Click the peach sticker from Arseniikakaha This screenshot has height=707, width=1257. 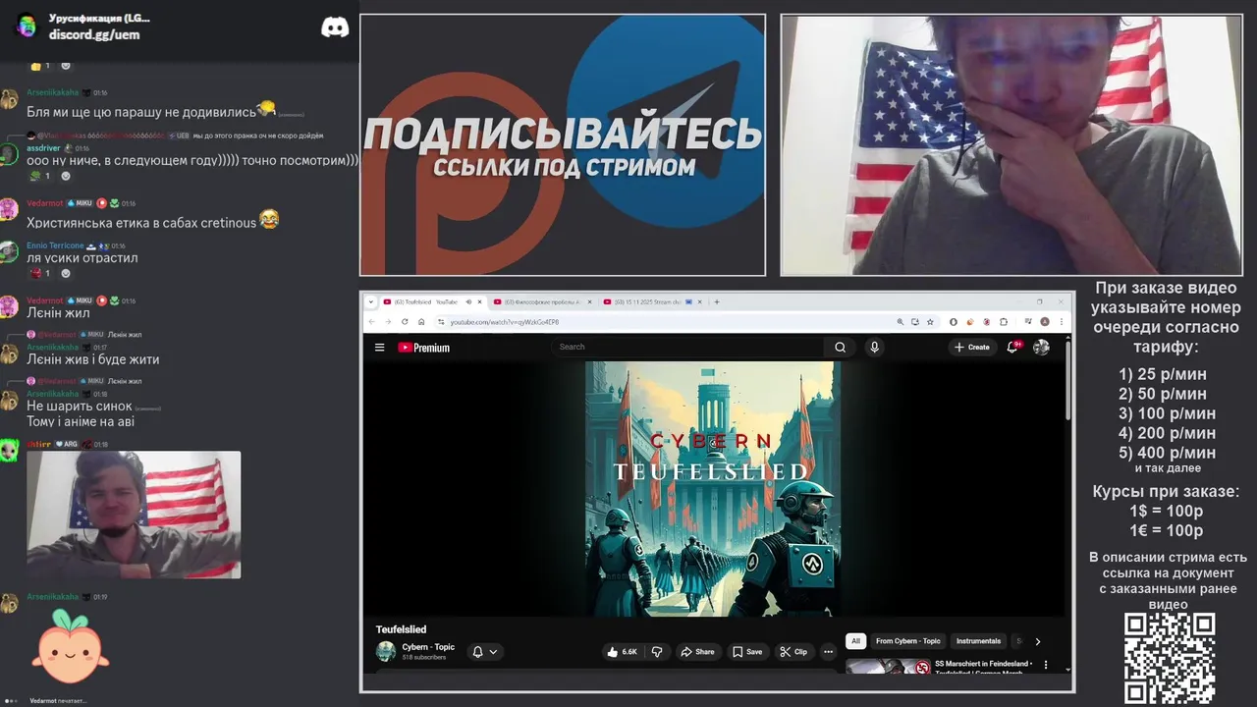[71, 645]
